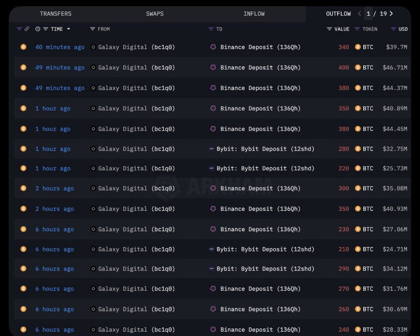Click the $44.45M USD value
Screen dimensions: 420x336
[x=395, y=129]
